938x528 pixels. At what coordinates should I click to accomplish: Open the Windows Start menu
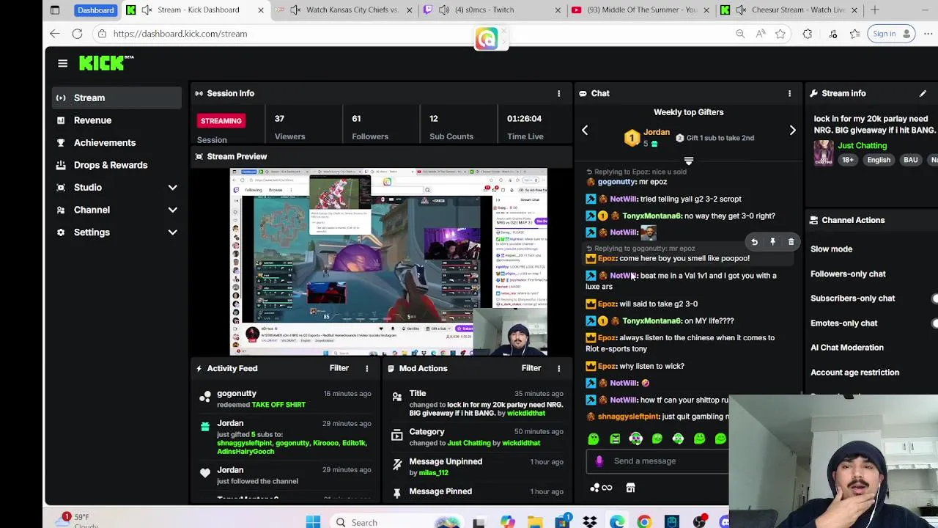[313, 522]
